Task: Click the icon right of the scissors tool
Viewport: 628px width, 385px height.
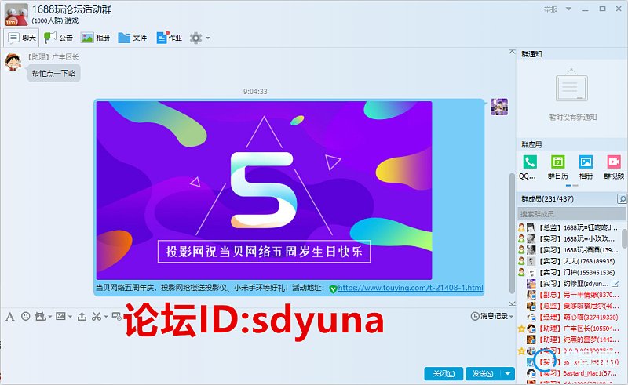Action: [116, 316]
